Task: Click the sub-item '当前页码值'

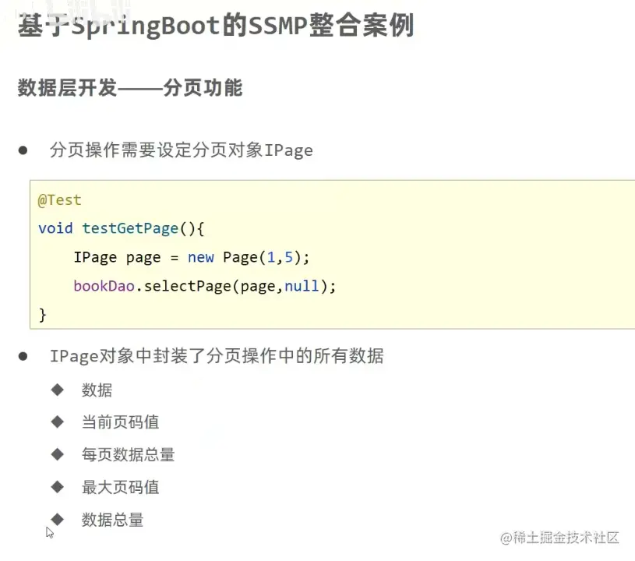Action: click(120, 422)
